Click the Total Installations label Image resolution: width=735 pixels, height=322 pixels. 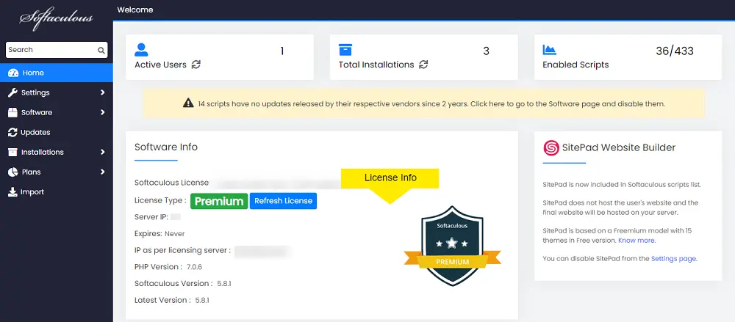(376, 65)
